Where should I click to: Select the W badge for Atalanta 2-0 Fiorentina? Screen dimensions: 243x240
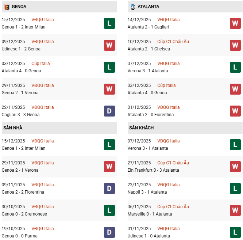[x=235, y=111]
